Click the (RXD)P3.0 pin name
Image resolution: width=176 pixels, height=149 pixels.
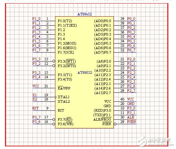point(102,110)
